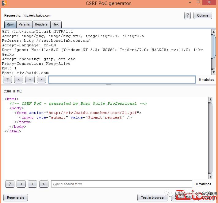Viewport: 218px width, 203px height.
Task: Click the 'GET /hmt/icon/21.gif HTTP/1.1' line
Action: point(37,31)
